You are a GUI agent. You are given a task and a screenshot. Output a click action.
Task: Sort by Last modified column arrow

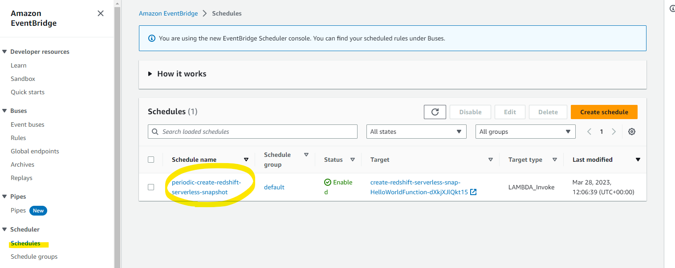tap(638, 160)
